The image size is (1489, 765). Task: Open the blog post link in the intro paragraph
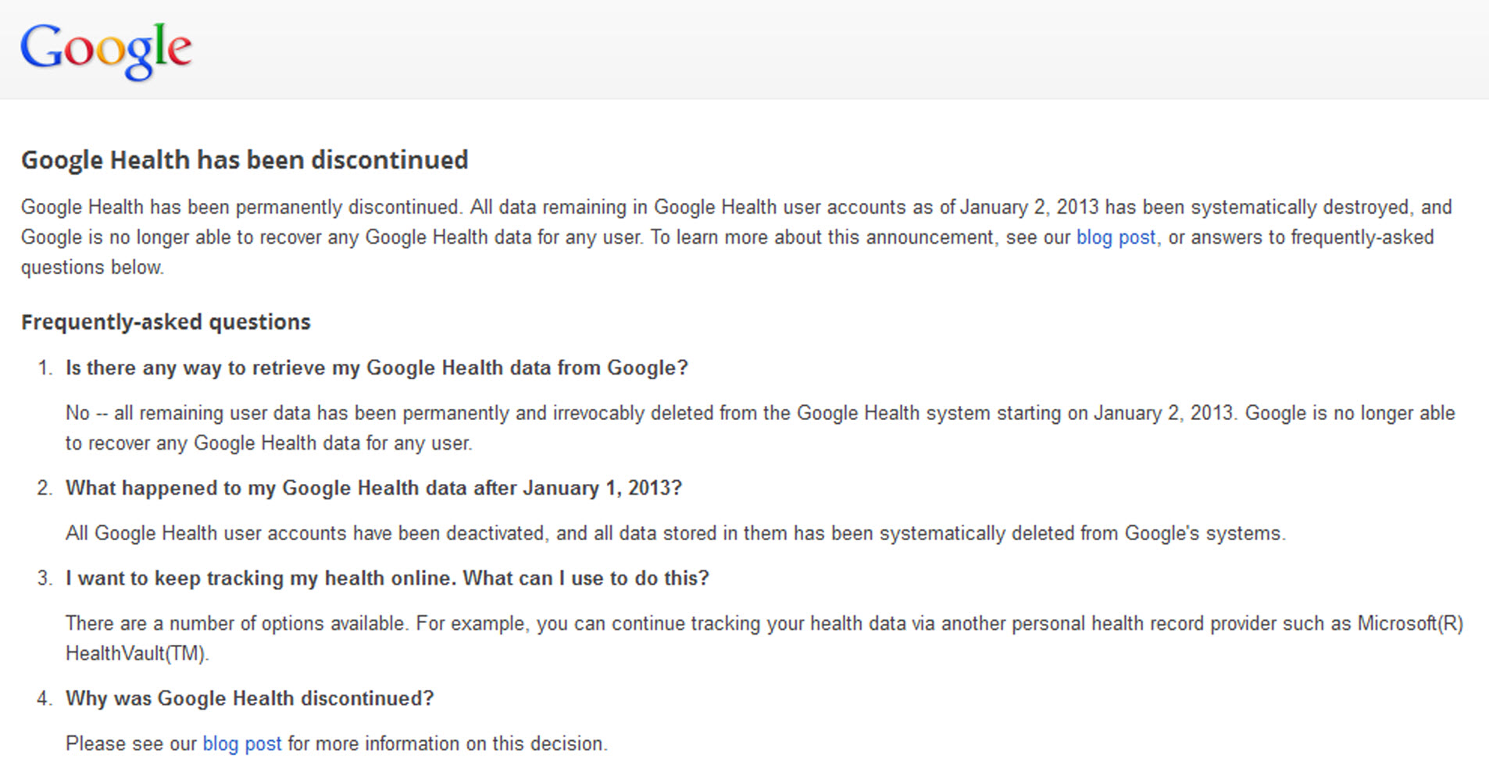[x=1116, y=237]
